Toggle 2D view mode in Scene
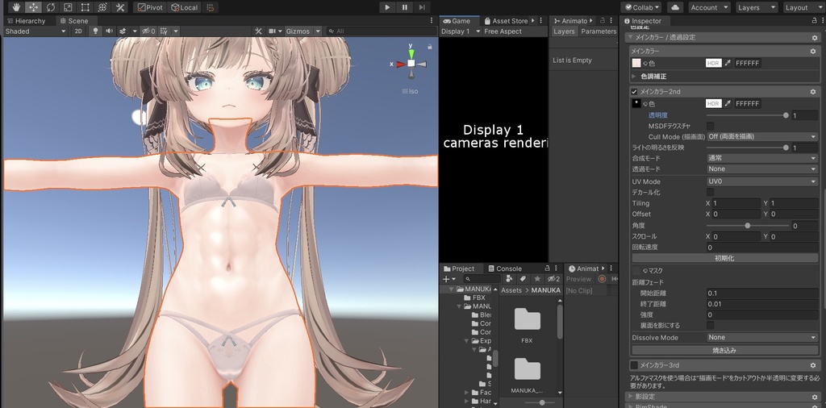 [78, 31]
